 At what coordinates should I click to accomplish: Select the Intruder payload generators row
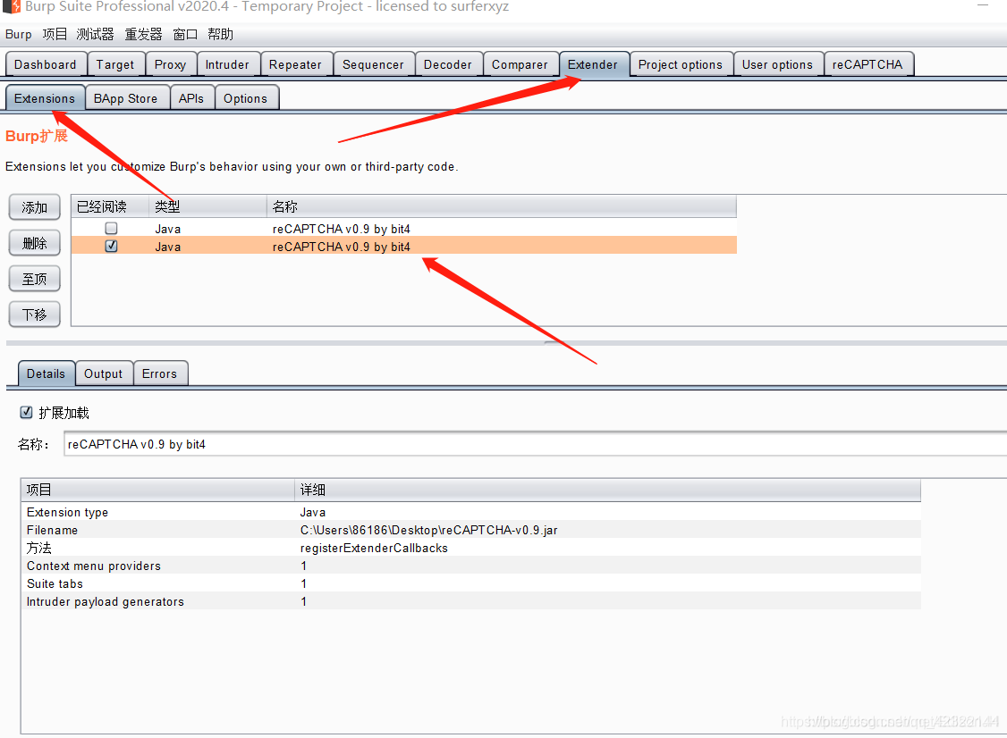pos(470,602)
